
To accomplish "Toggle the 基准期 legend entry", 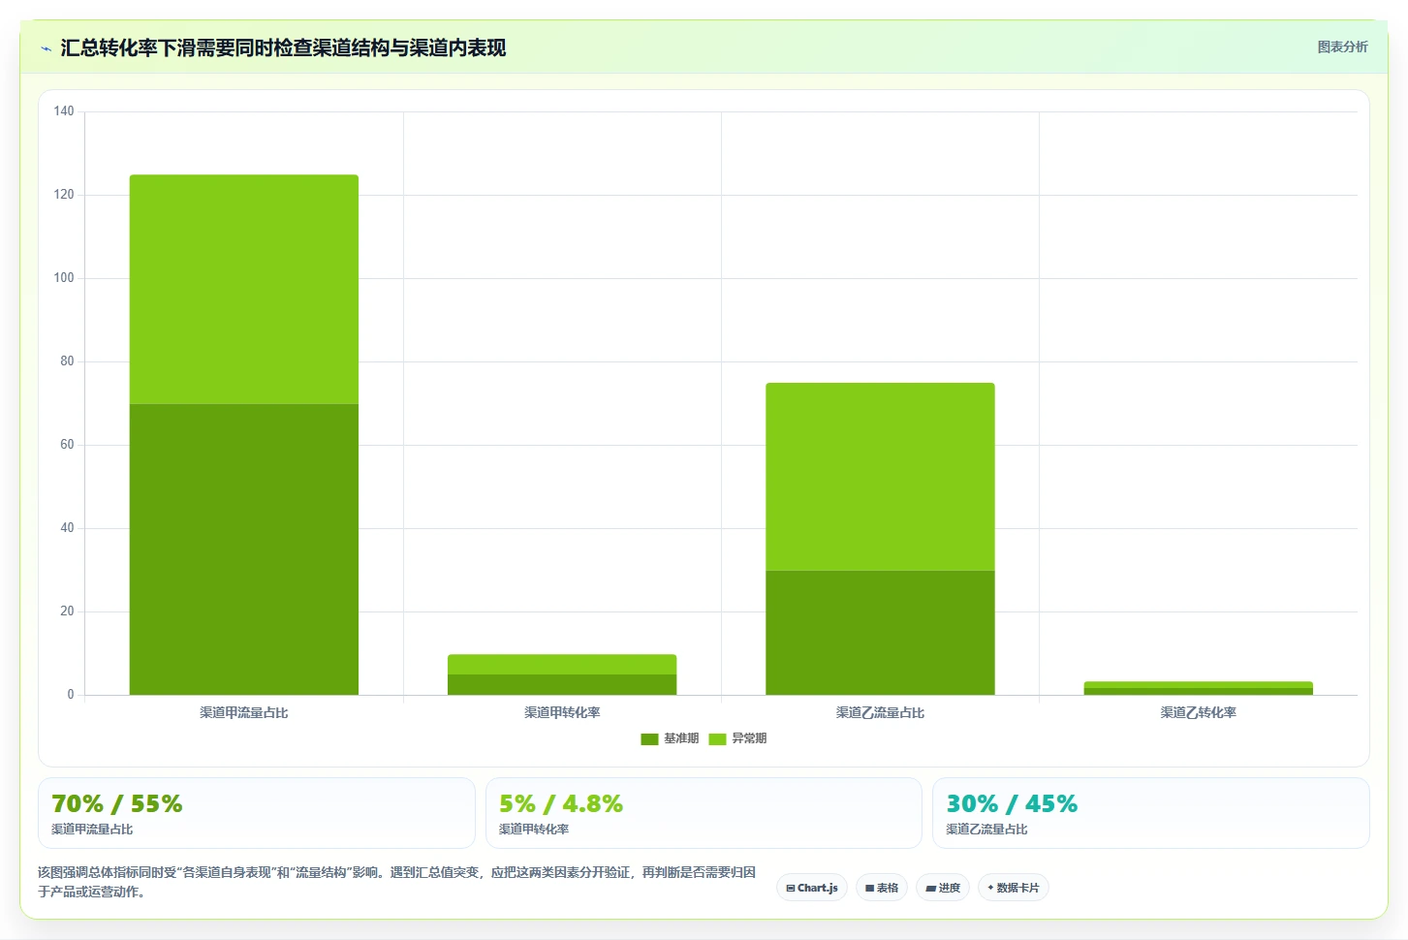I will (x=670, y=738).
